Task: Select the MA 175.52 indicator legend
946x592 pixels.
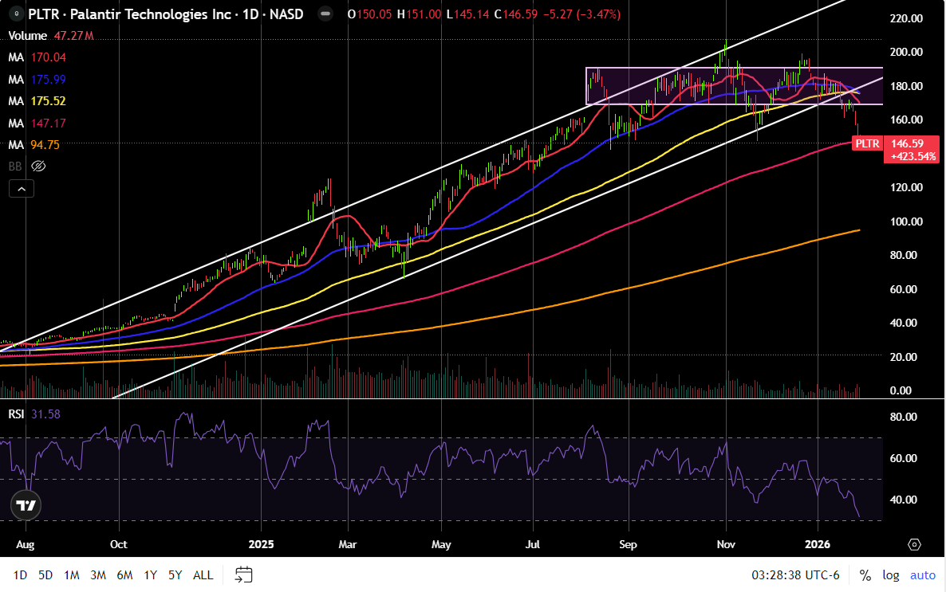Action: (37, 101)
